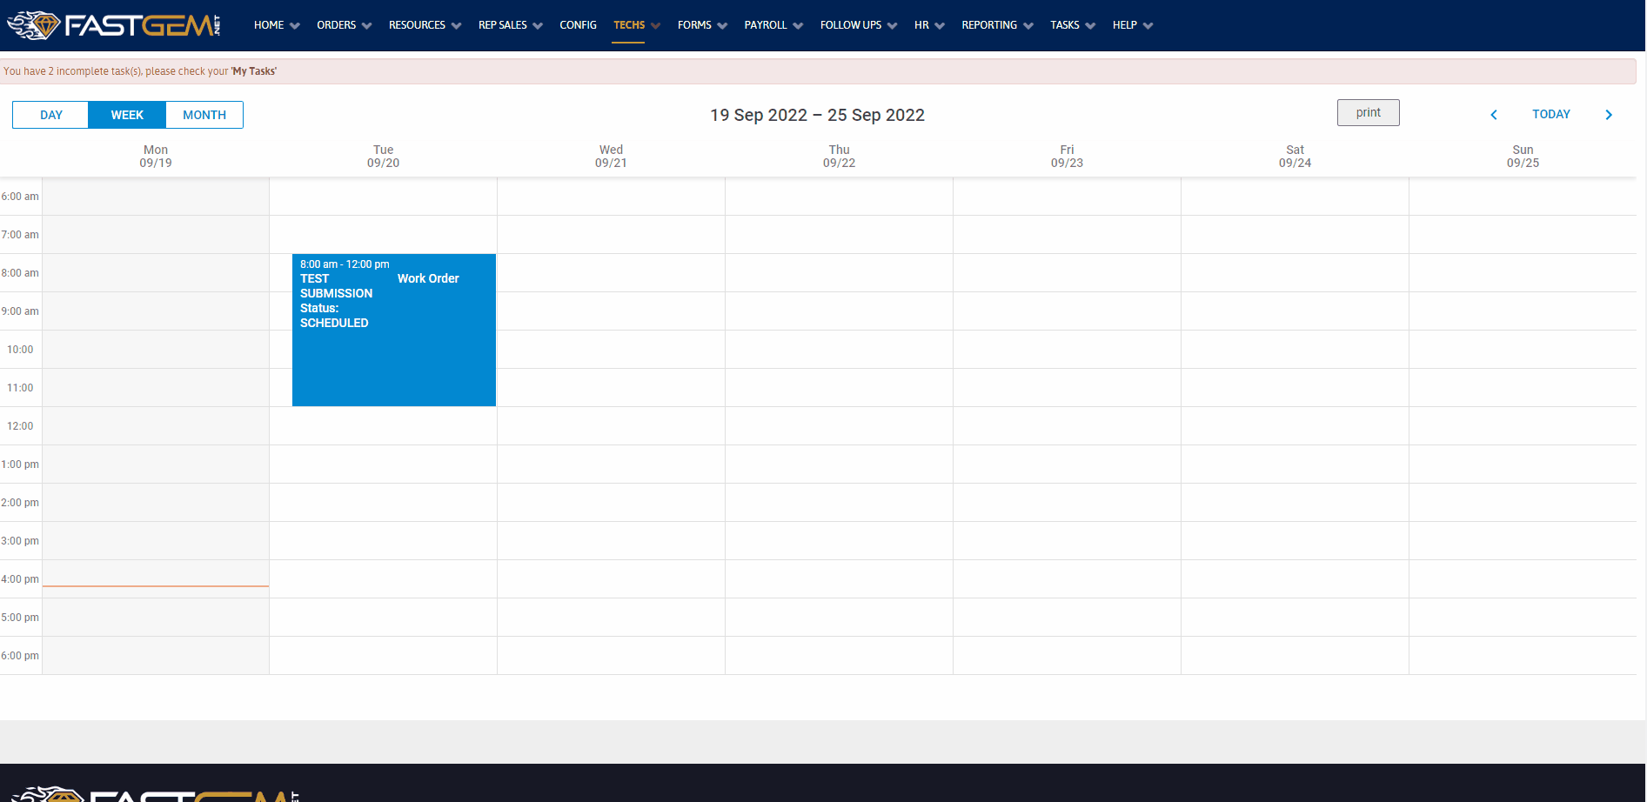The image size is (1647, 802).
Task: Switch calendar to WEEK view
Action: coord(127,115)
